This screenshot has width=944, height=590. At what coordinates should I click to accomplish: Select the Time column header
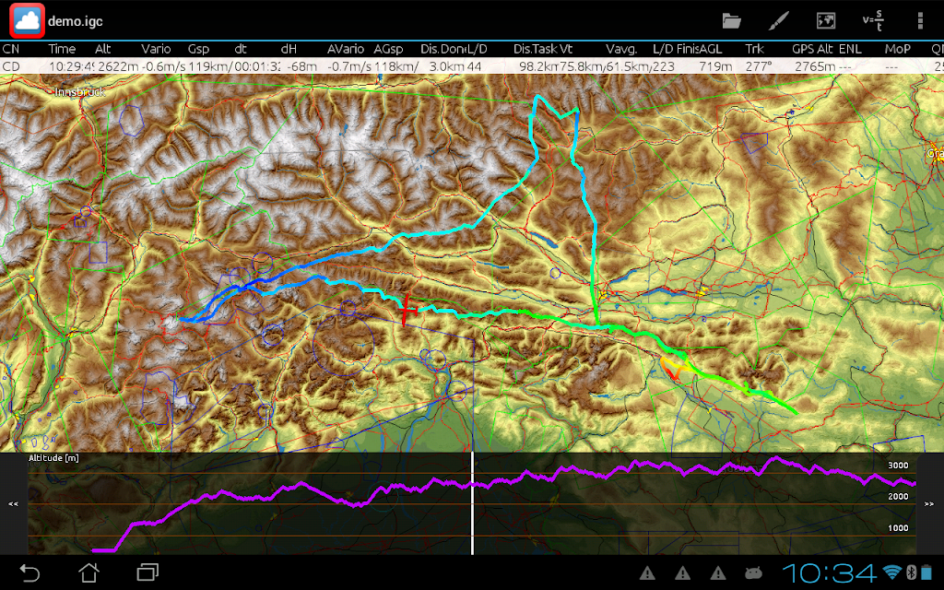62,49
